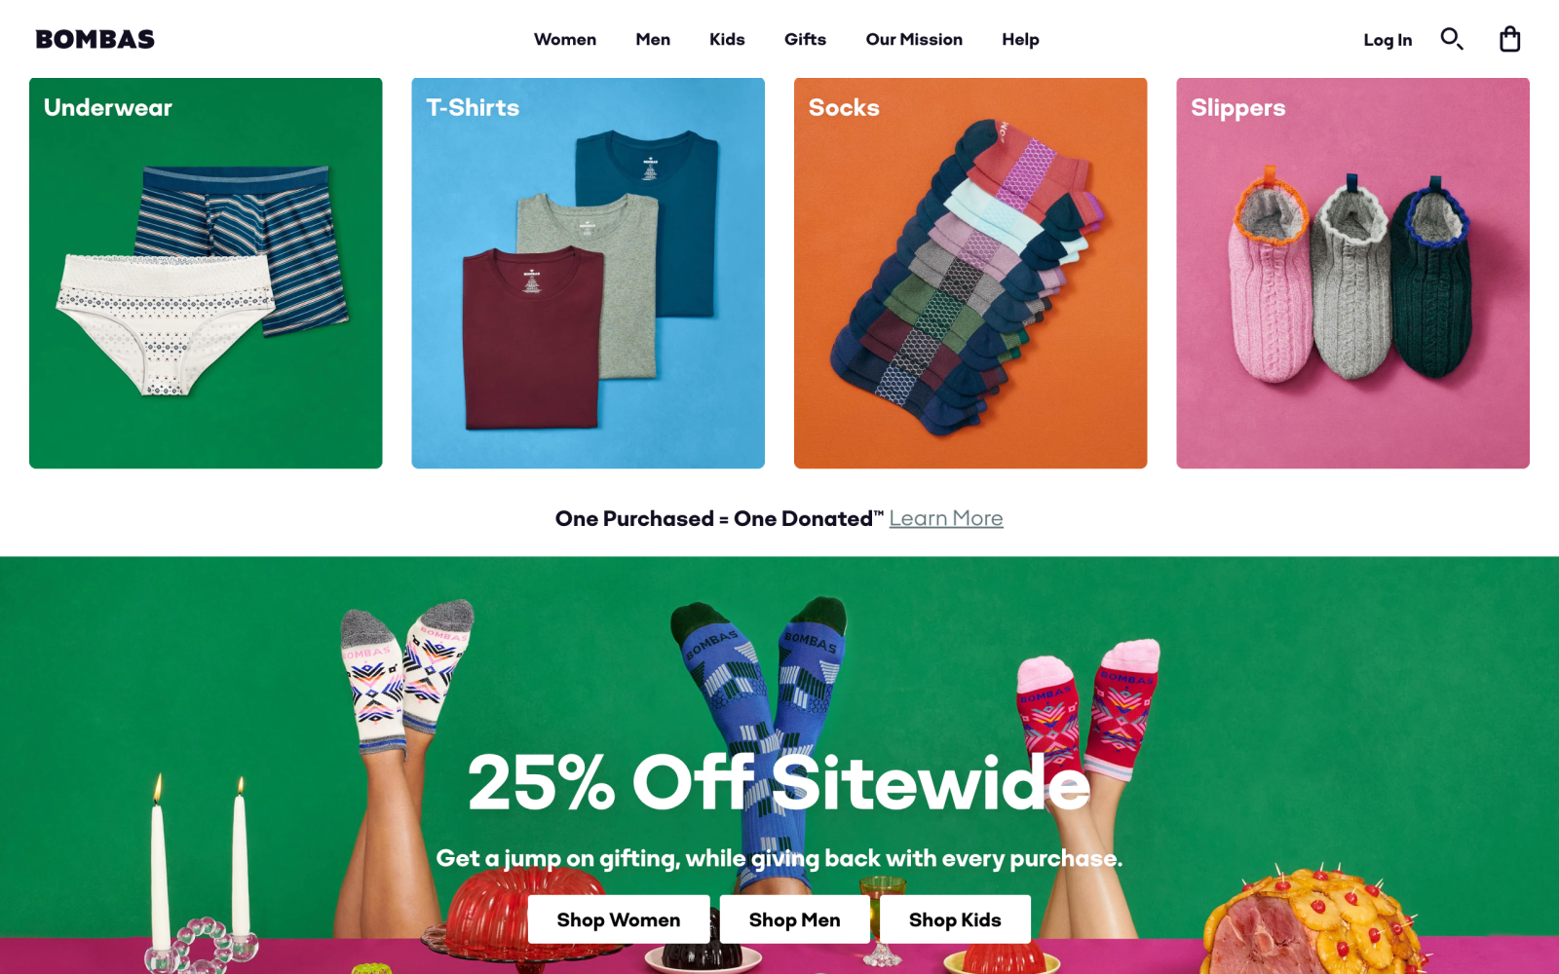
Task: Open the search magnifier icon
Action: coord(1452,39)
